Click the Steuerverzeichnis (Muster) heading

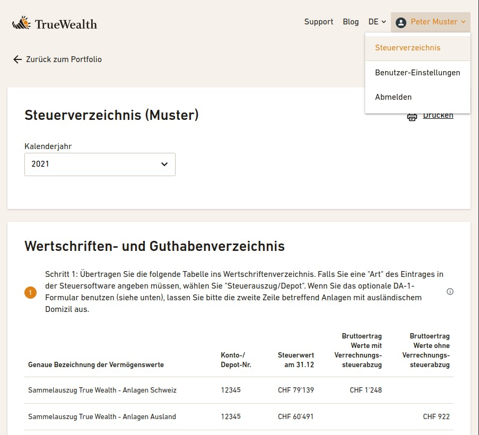111,115
